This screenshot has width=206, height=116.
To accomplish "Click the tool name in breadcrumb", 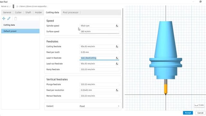I will (x=32, y=6).
